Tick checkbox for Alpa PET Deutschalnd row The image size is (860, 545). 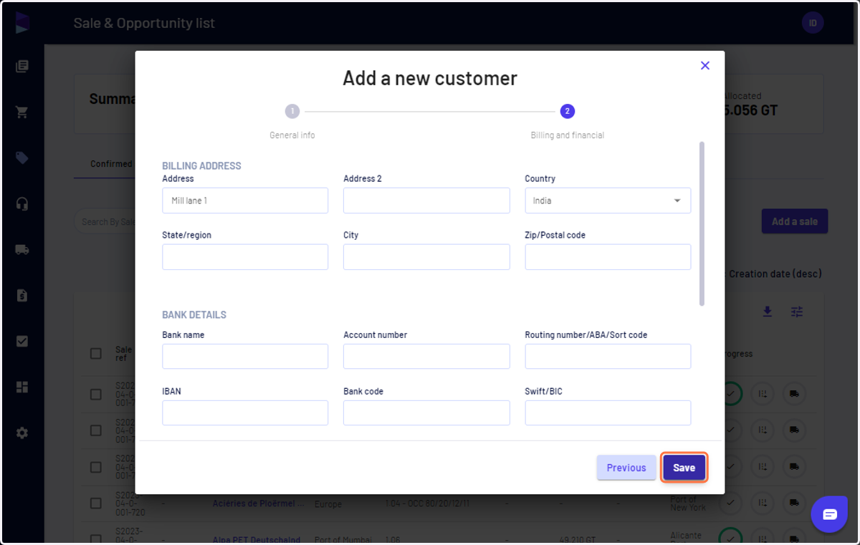point(96,539)
